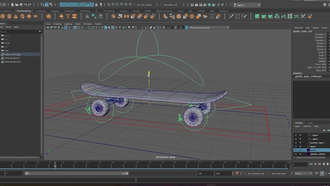
Task: Toggle the P playback flag on pasted__wheel layer
Action: click(300, 154)
